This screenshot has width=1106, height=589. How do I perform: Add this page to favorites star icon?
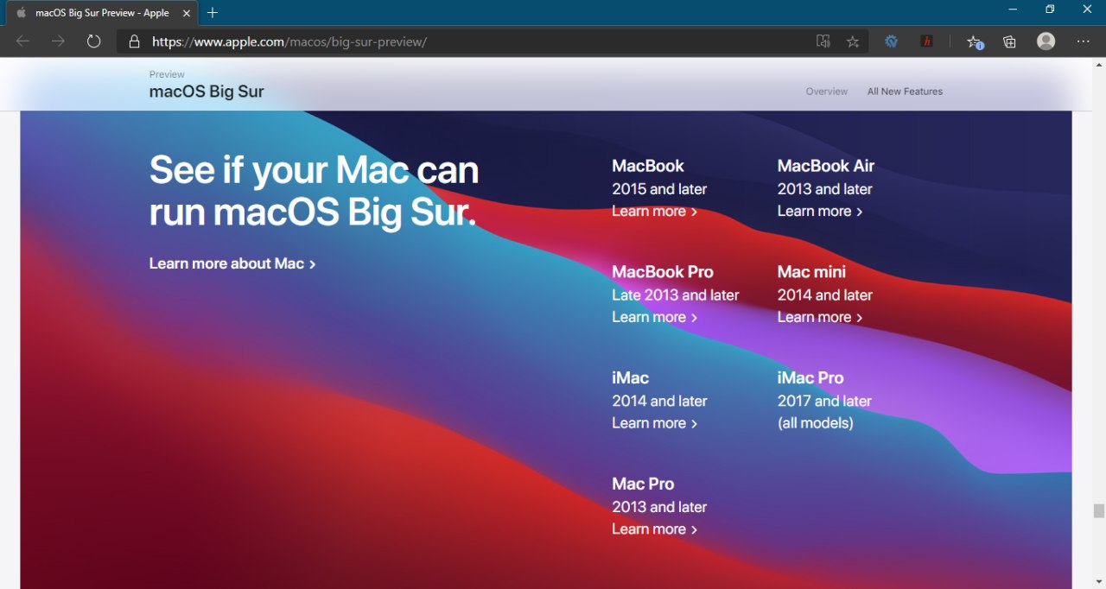pos(853,41)
